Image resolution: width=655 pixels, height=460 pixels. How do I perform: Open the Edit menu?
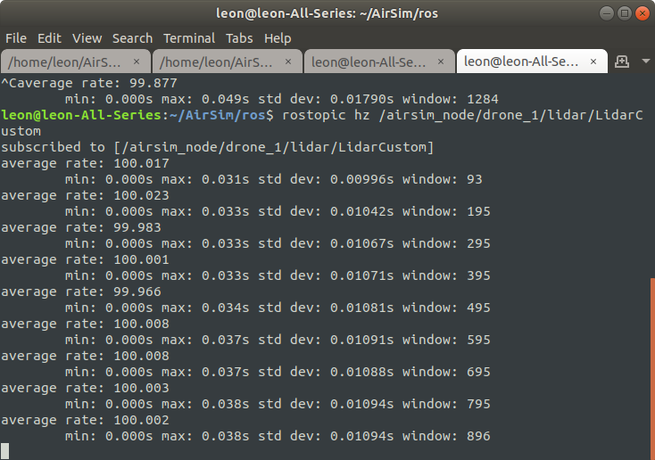click(49, 38)
